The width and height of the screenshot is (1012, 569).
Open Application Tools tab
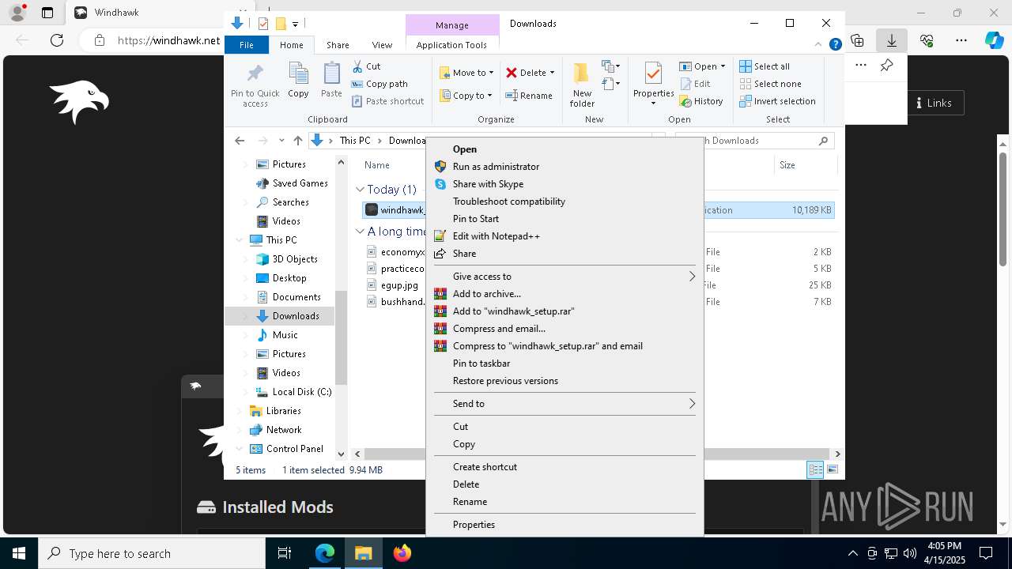pos(451,45)
